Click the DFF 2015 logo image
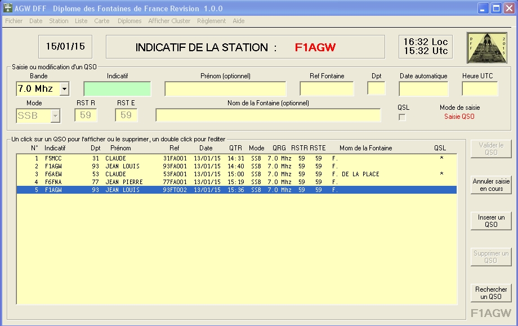This screenshot has width=518, height=326. coord(486,47)
